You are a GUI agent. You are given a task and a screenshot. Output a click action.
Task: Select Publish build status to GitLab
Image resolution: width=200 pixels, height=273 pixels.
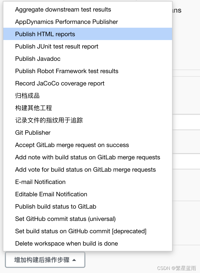click(87, 207)
